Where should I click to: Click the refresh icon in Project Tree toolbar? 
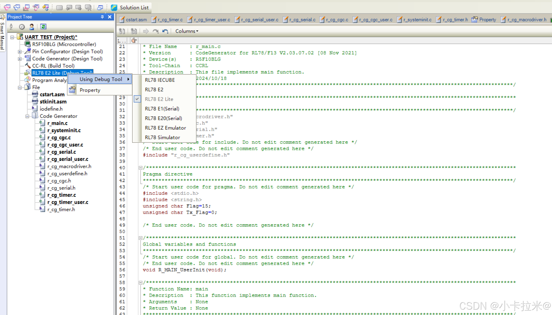coord(43,27)
